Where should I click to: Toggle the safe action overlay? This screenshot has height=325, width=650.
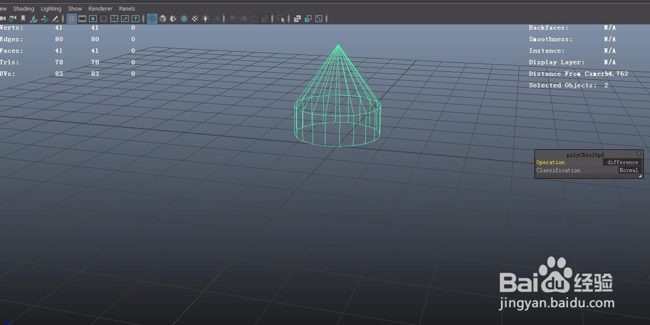point(125,19)
